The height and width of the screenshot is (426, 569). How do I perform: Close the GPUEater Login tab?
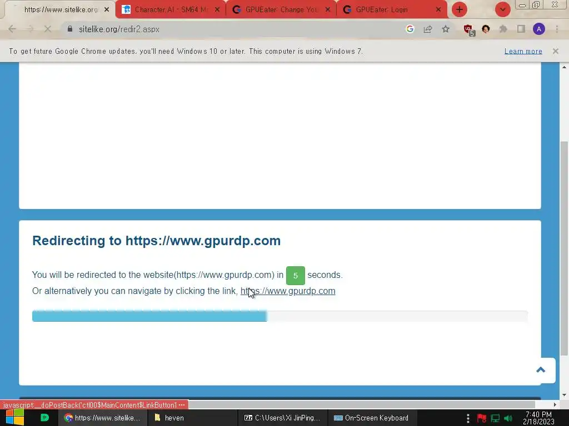pos(438,10)
